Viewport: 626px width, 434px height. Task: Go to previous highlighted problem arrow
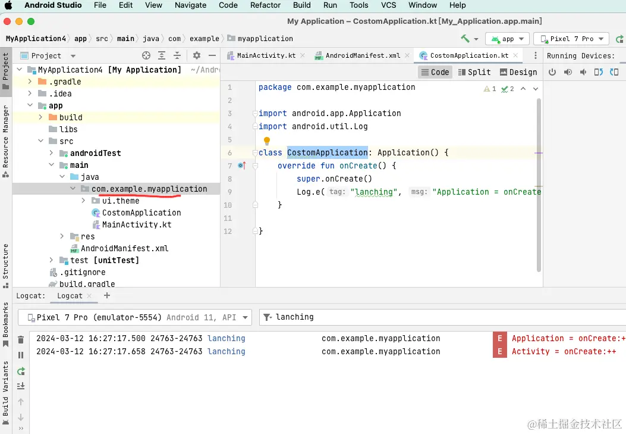tap(523, 89)
